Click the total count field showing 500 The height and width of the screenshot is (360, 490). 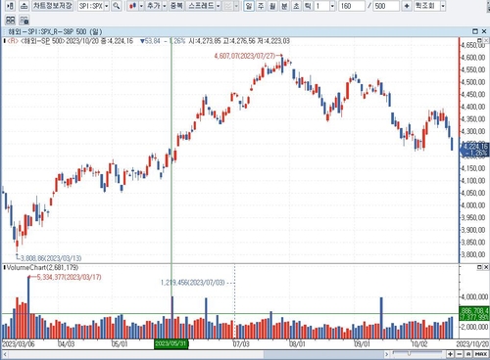click(386, 6)
